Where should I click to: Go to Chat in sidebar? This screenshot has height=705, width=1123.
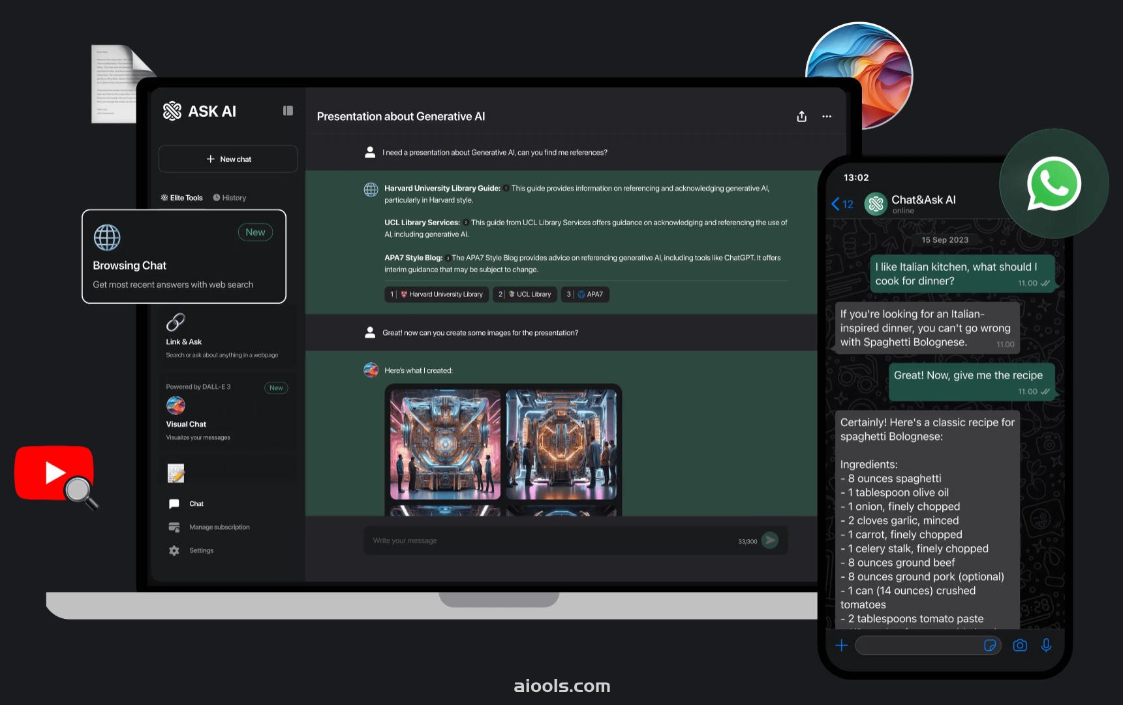click(196, 504)
